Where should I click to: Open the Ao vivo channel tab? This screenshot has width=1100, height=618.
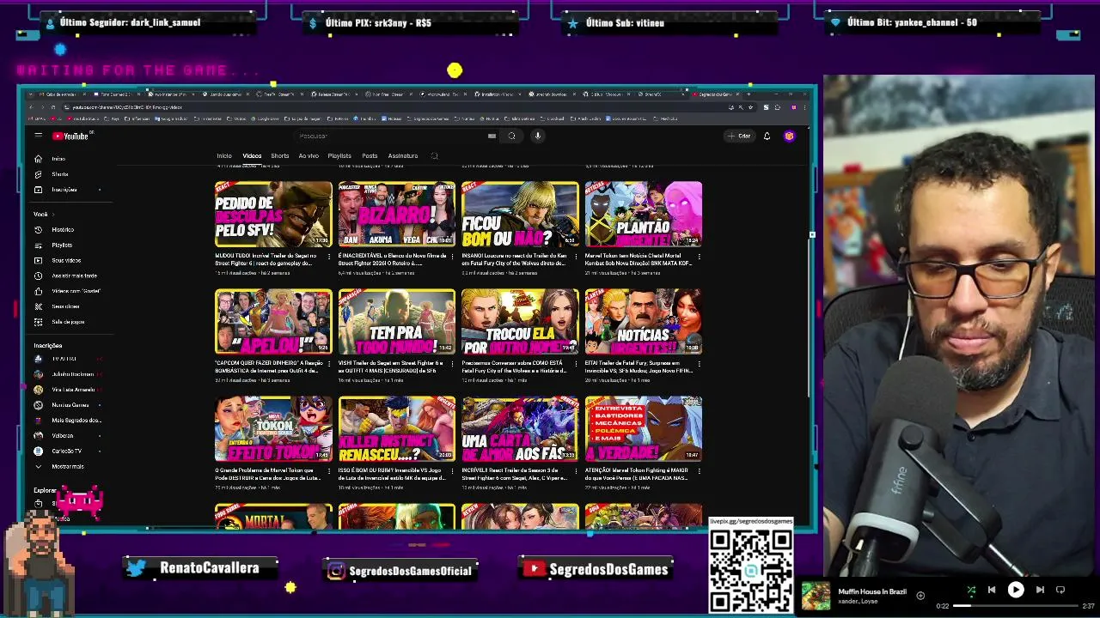(x=309, y=156)
